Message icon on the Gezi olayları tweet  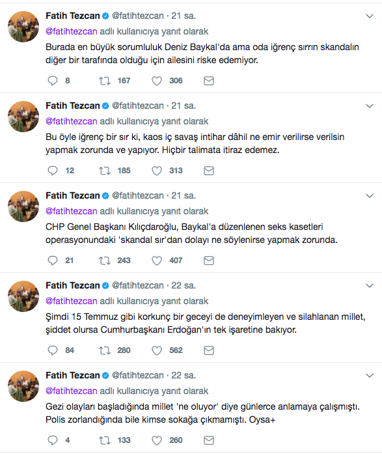(x=209, y=440)
